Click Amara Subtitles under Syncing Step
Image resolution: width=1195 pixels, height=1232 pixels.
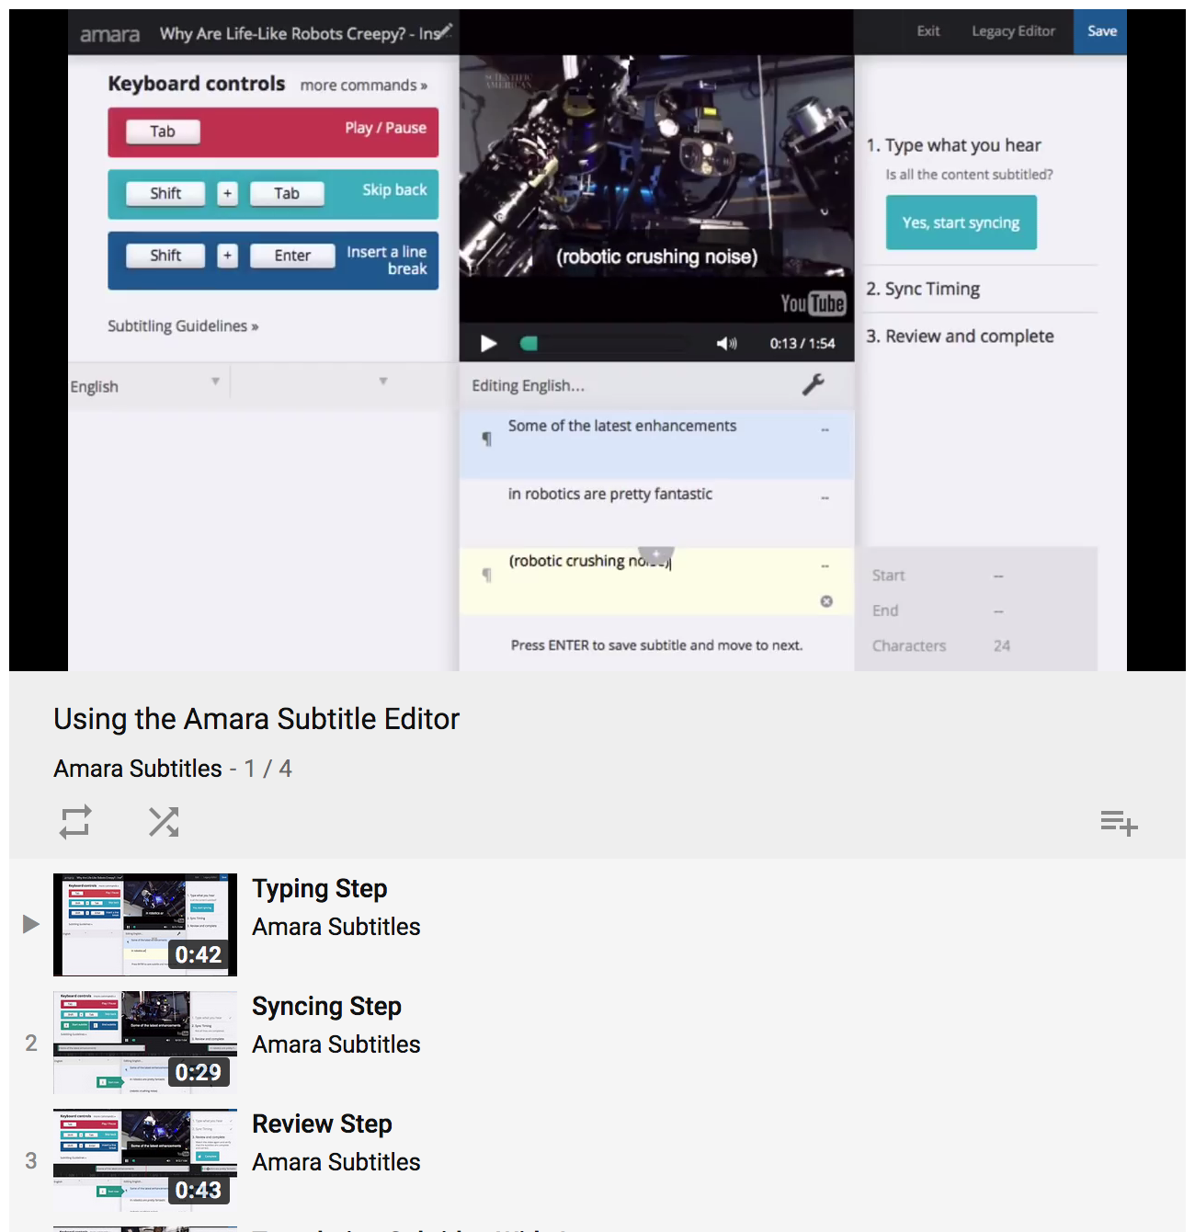[336, 1044]
